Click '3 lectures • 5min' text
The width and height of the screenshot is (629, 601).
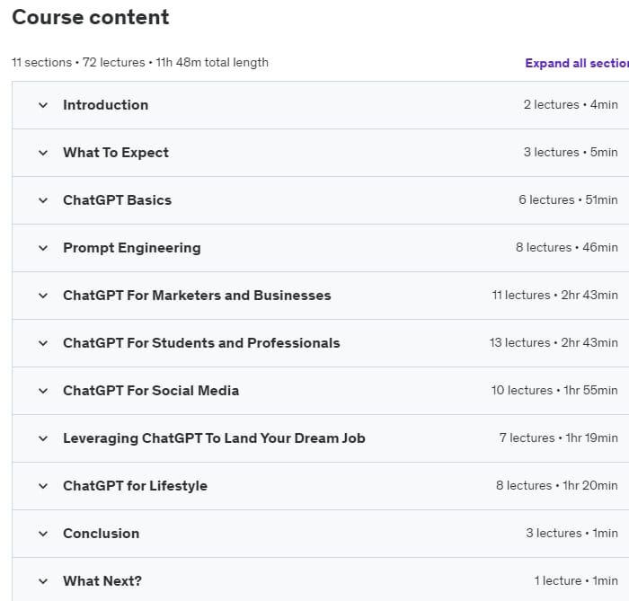pyautogui.click(x=571, y=153)
